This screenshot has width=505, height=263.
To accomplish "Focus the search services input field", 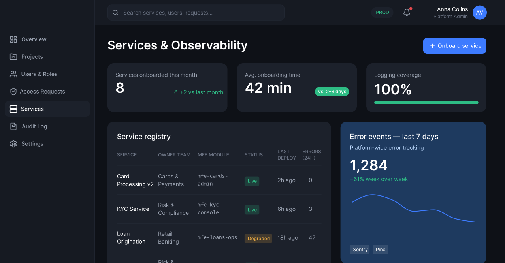I will pyautogui.click(x=196, y=13).
